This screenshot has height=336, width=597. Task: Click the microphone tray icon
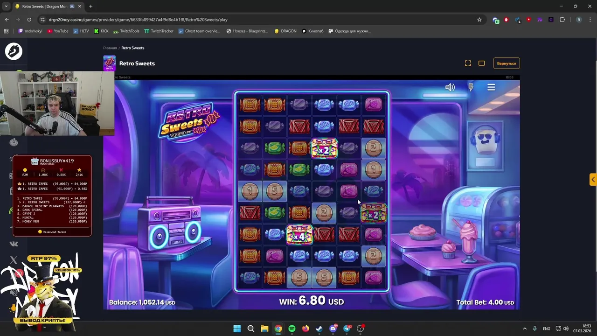[x=535, y=329]
